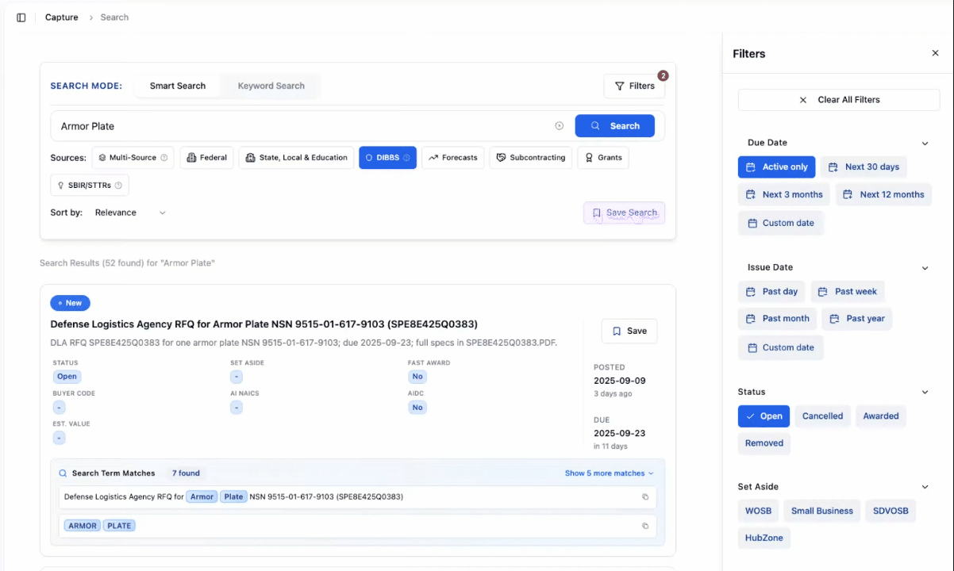This screenshot has height=571, width=954.
Task: Click Clear All Filters
Action: coord(839,100)
